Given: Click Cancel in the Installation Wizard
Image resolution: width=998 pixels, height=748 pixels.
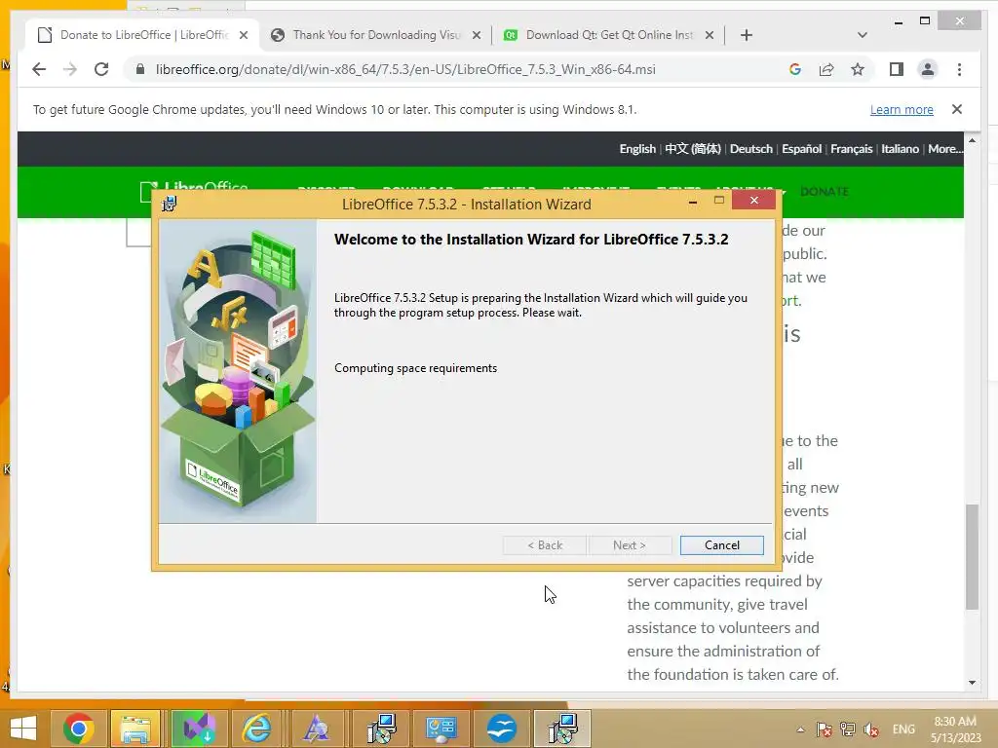Looking at the screenshot, I should click(x=721, y=545).
